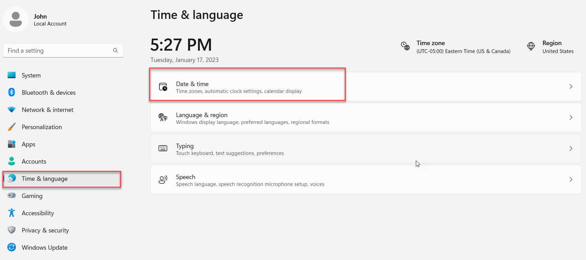Expand Speech settings chevron arrow

[x=571, y=179]
